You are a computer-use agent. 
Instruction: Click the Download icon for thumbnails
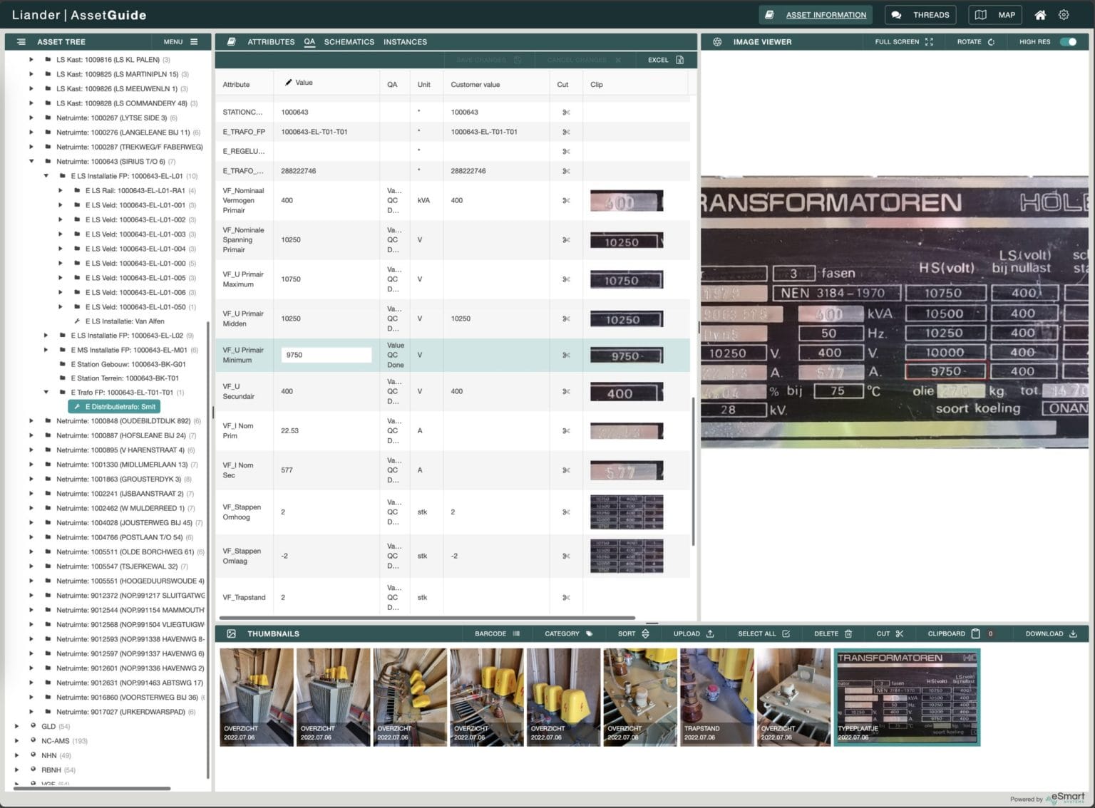[1074, 633]
